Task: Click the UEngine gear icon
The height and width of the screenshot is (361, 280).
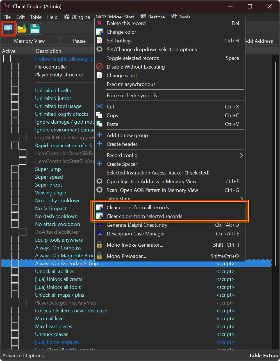Action: click(67, 17)
